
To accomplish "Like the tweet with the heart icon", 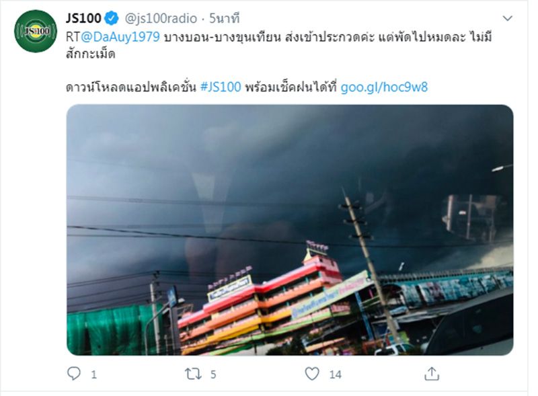I will 312,374.
